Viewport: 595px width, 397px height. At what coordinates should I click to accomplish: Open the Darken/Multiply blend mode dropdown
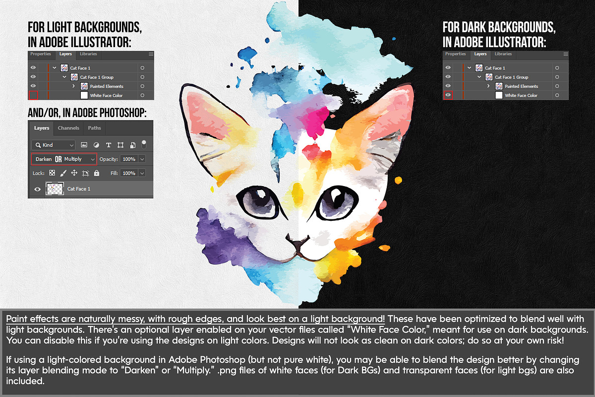pyautogui.click(x=63, y=159)
